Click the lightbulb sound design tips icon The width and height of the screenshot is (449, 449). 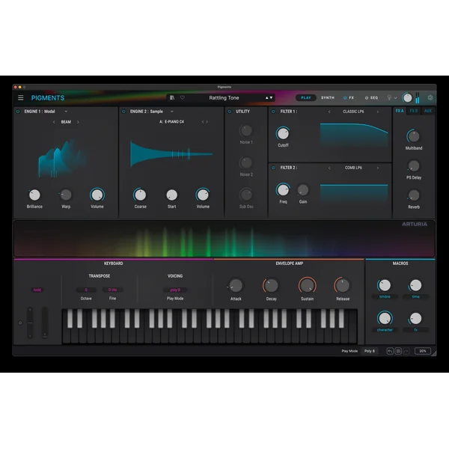389,97
